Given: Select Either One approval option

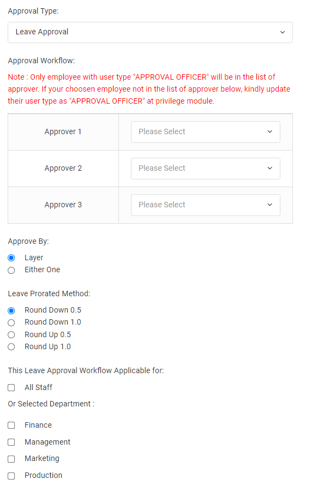Looking at the screenshot, I should pos(11,270).
